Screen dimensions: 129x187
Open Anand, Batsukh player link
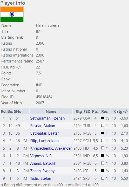click(43, 163)
